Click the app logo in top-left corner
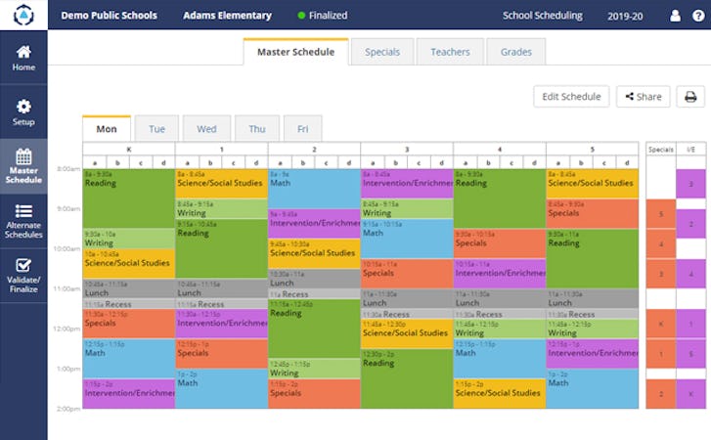711x440 pixels. pyautogui.click(x=22, y=16)
